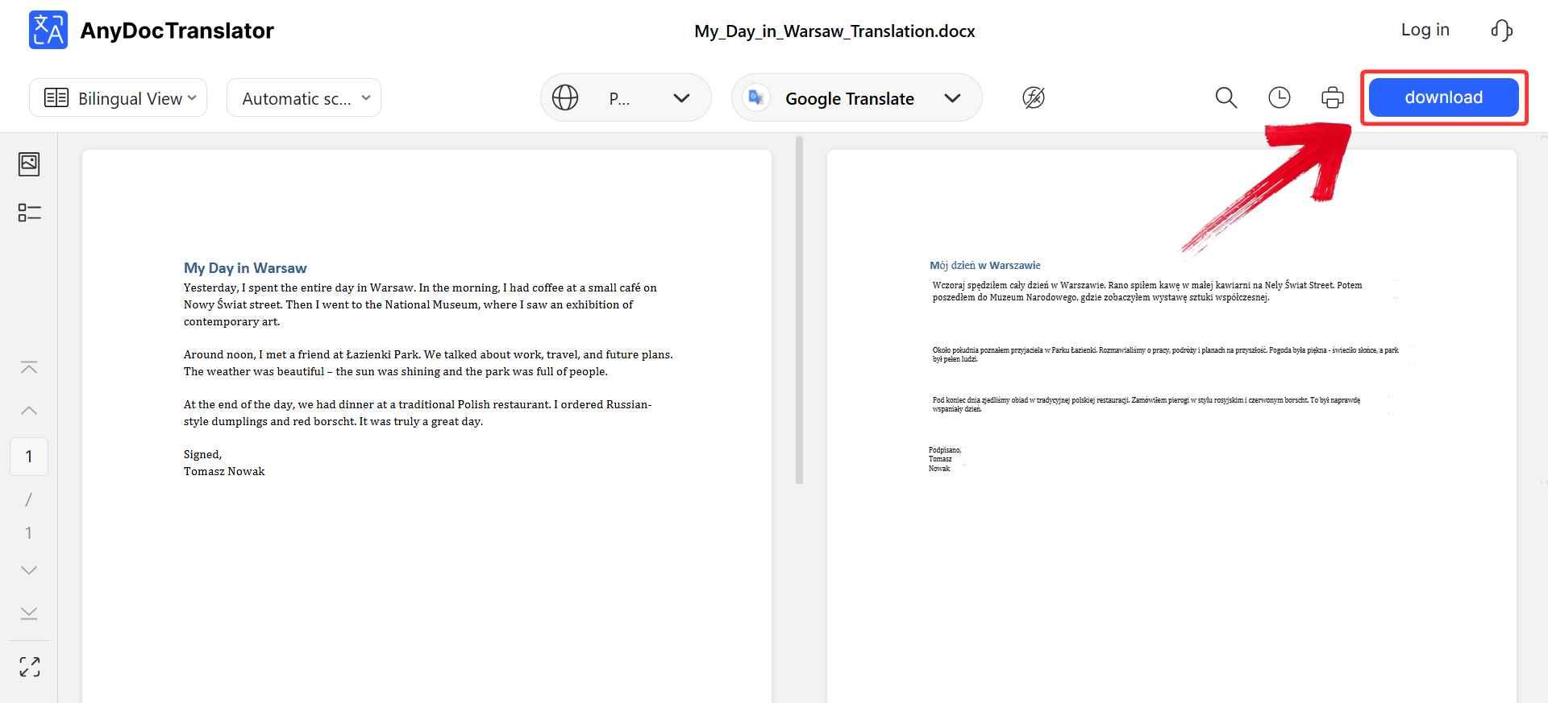The height and width of the screenshot is (703, 1548).
Task: Open the outline list icon in sidebar
Action: click(29, 213)
